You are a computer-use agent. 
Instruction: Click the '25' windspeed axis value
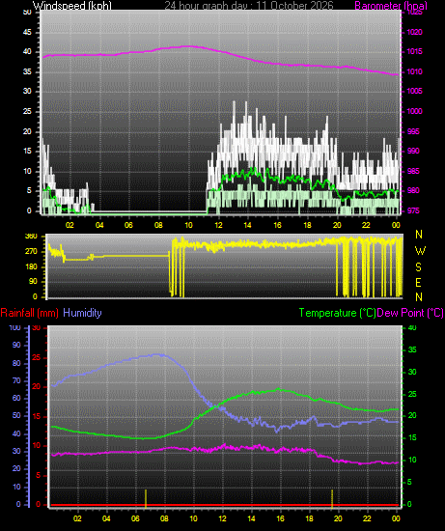coord(27,111)
